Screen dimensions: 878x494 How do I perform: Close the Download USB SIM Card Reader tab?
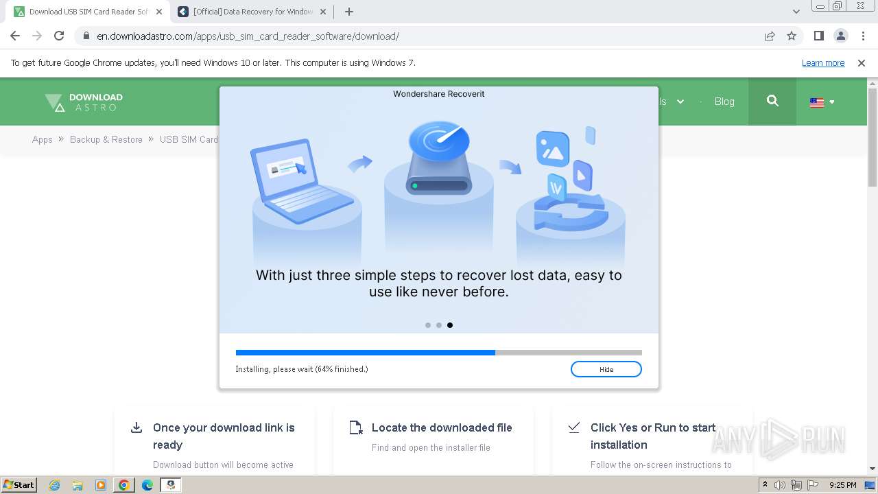point(158,12)
